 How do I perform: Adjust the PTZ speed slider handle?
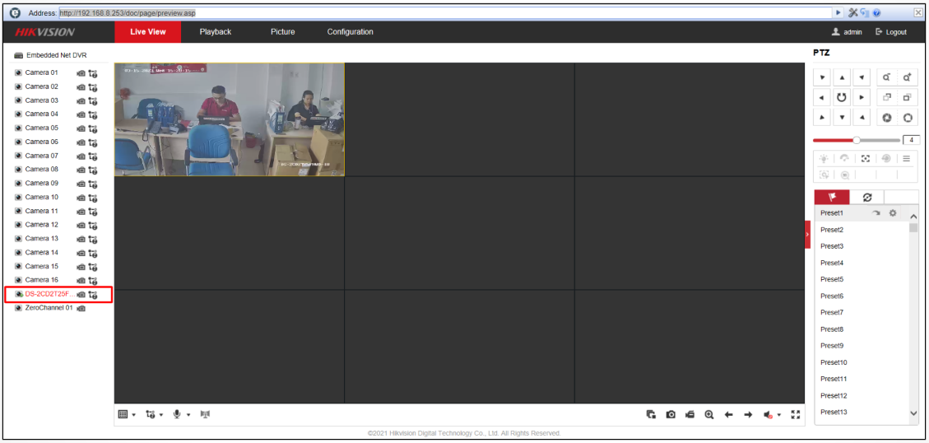point(857,140)
